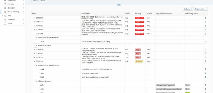
Task: Open the Feedback sidebar item
Action: tap(13, 20)
